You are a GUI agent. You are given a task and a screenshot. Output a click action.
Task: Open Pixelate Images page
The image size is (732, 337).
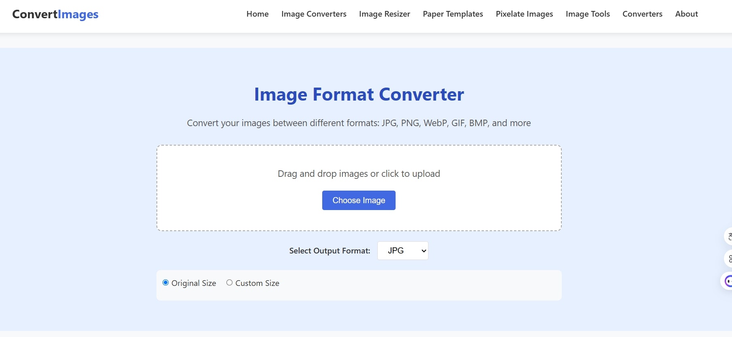click(524, 14)
